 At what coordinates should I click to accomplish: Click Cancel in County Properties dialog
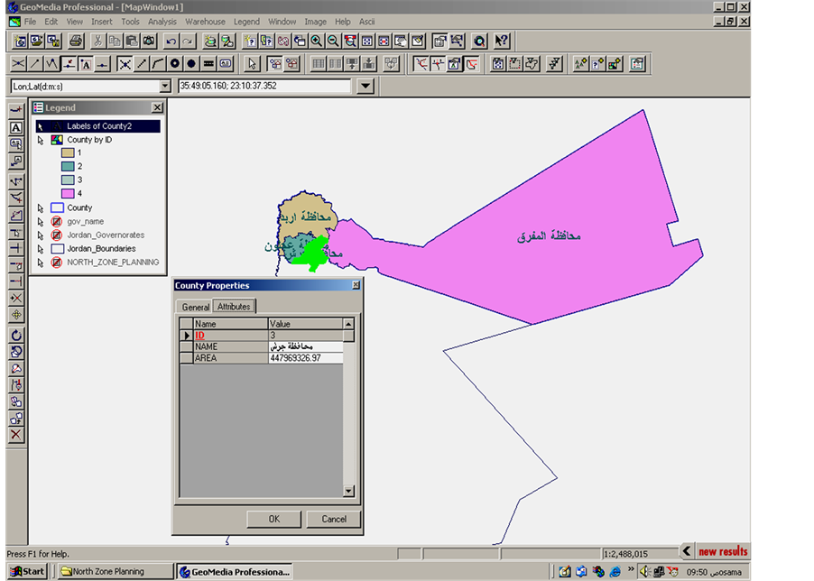(333, 519)
